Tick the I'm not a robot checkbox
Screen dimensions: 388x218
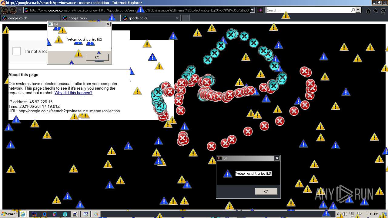click(x=17, y=51)
